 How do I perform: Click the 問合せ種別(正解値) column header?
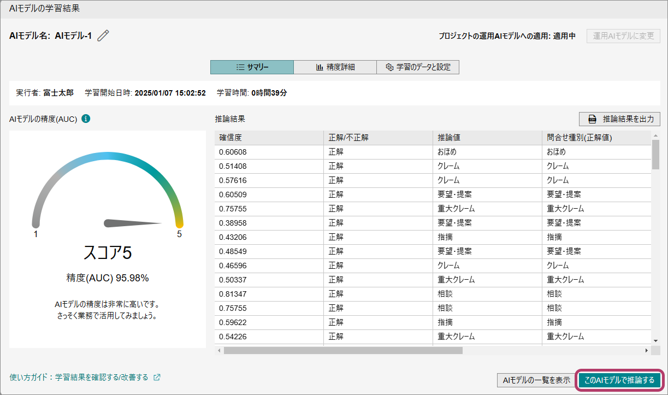[596, 138]
